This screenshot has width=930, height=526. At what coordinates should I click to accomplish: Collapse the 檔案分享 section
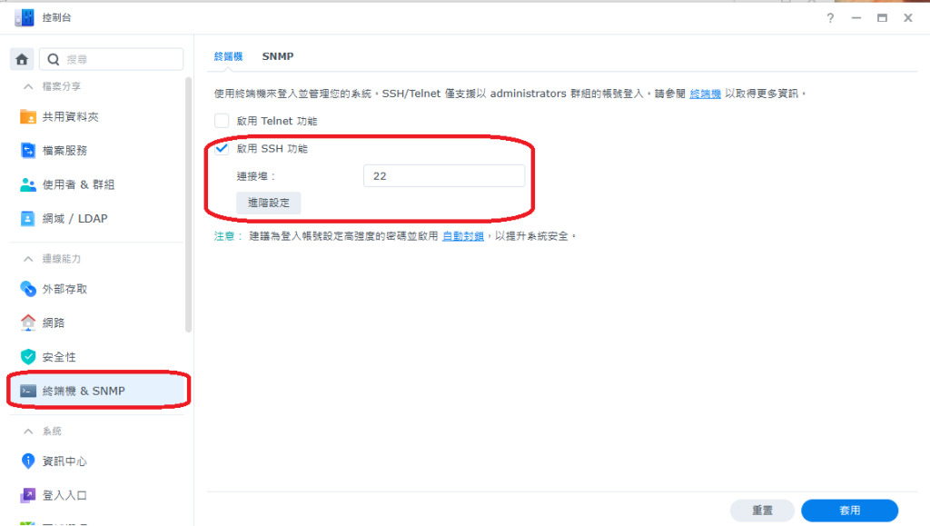(x=27, y=86)
